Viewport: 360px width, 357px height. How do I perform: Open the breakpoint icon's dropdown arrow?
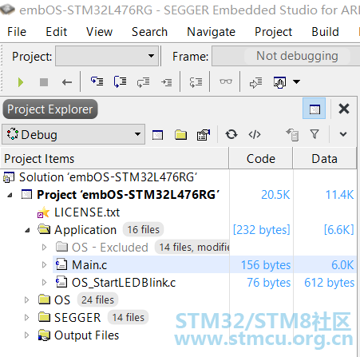296,81
